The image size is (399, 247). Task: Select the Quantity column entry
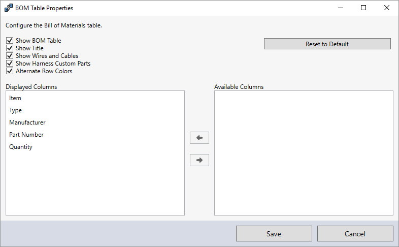tap(95, 147)
